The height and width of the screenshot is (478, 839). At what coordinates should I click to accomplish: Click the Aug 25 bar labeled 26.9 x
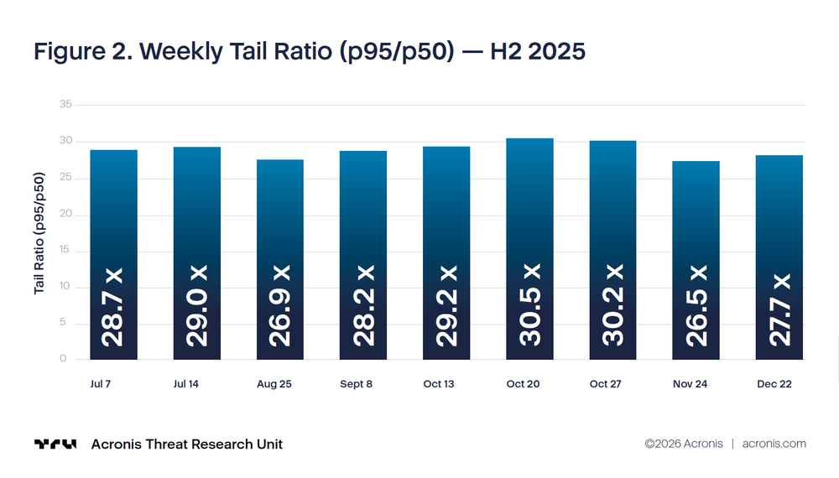pyautogui.click(x=280, y=259)
